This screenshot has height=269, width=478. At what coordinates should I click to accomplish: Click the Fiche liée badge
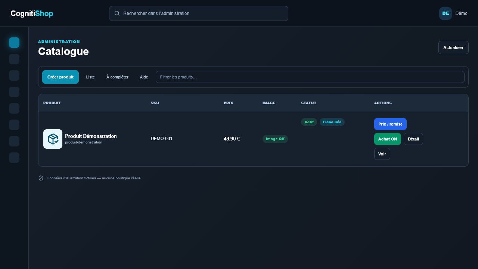(x=332, y=122)
